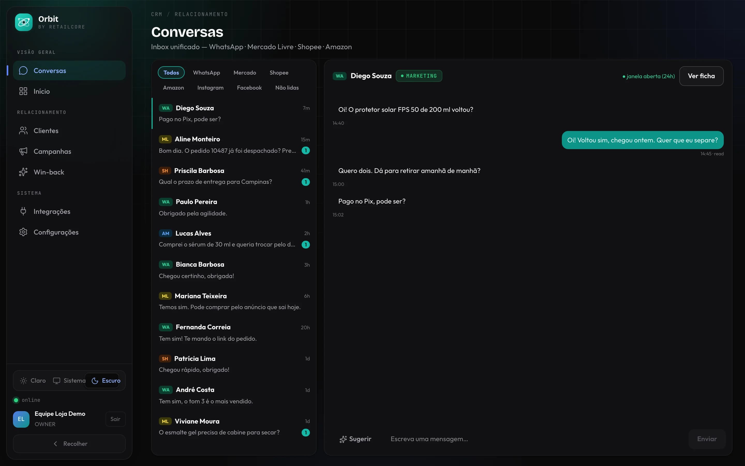Click unread badge on Viviane Moura row

click(306, 433)
